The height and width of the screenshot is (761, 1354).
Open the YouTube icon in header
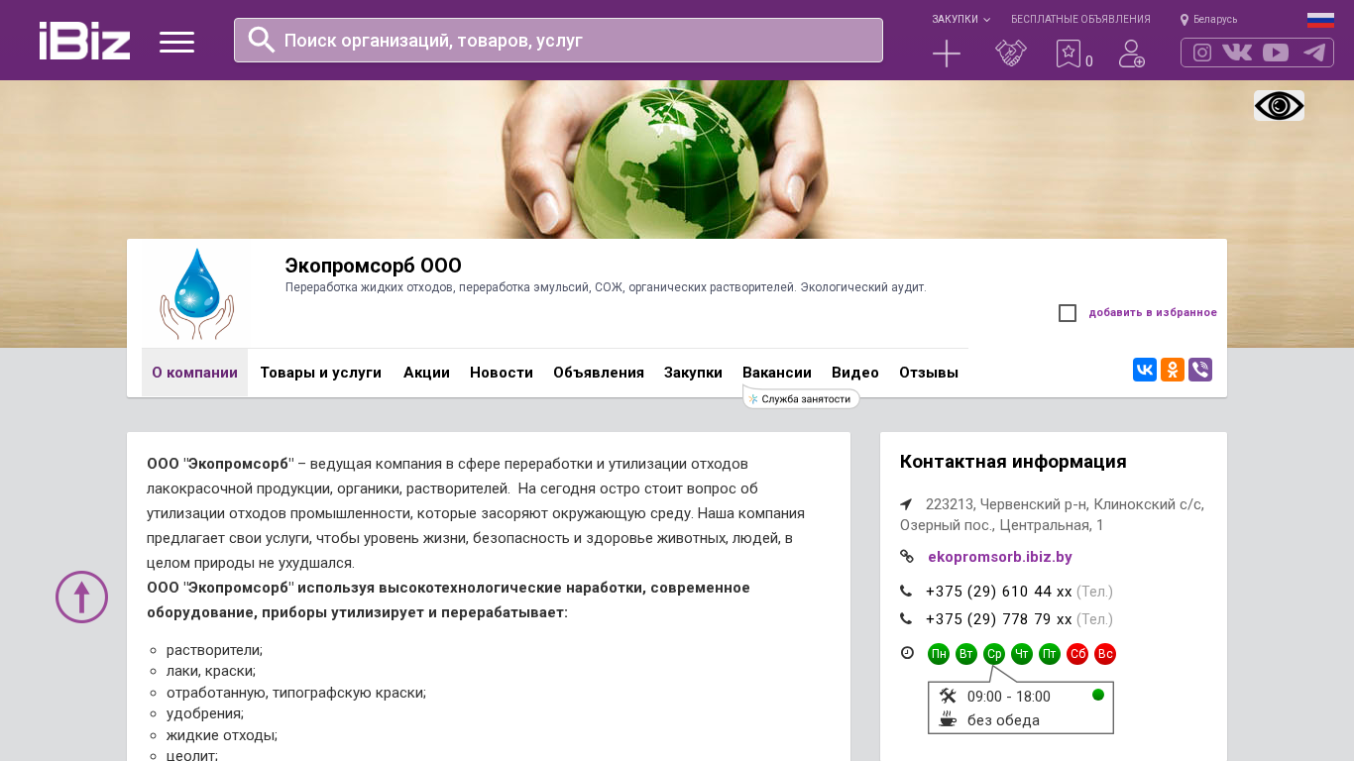coord(1276,53)
